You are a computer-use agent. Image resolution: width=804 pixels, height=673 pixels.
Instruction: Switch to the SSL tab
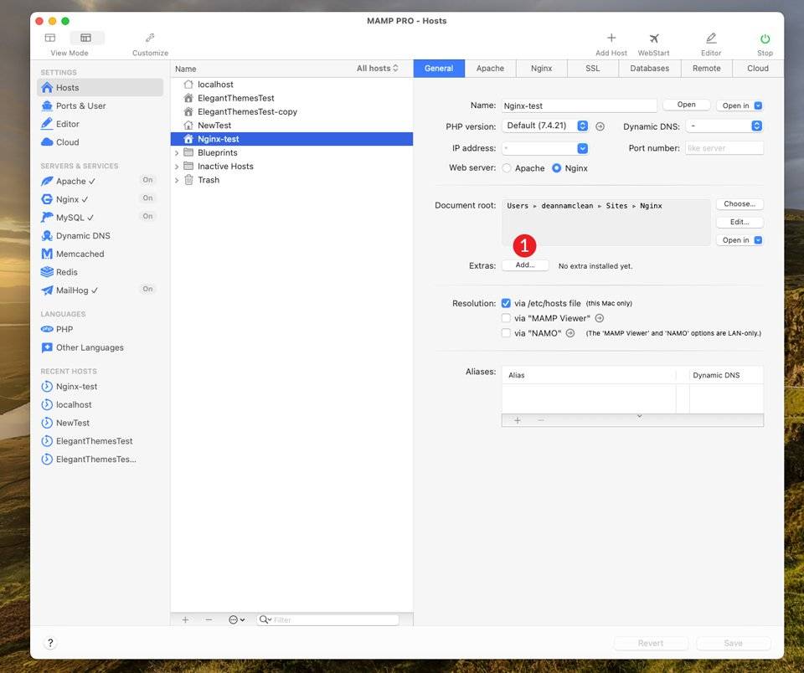pyautogui.click(x=592, y=69)
